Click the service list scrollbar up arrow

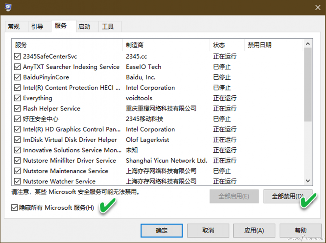pos(308,44)
